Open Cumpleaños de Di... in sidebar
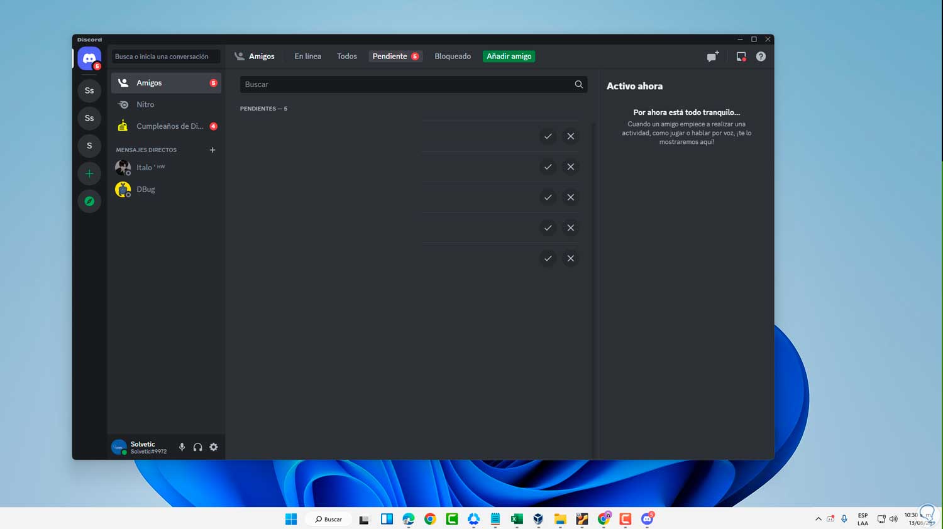This screenshot has height=529, width=943. [166, 126]
